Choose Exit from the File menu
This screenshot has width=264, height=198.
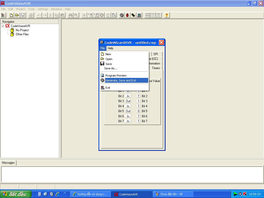(124, 88)
